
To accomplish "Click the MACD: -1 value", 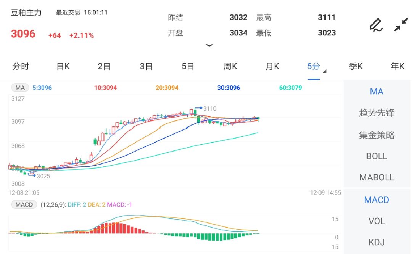I will pos(119,204).
